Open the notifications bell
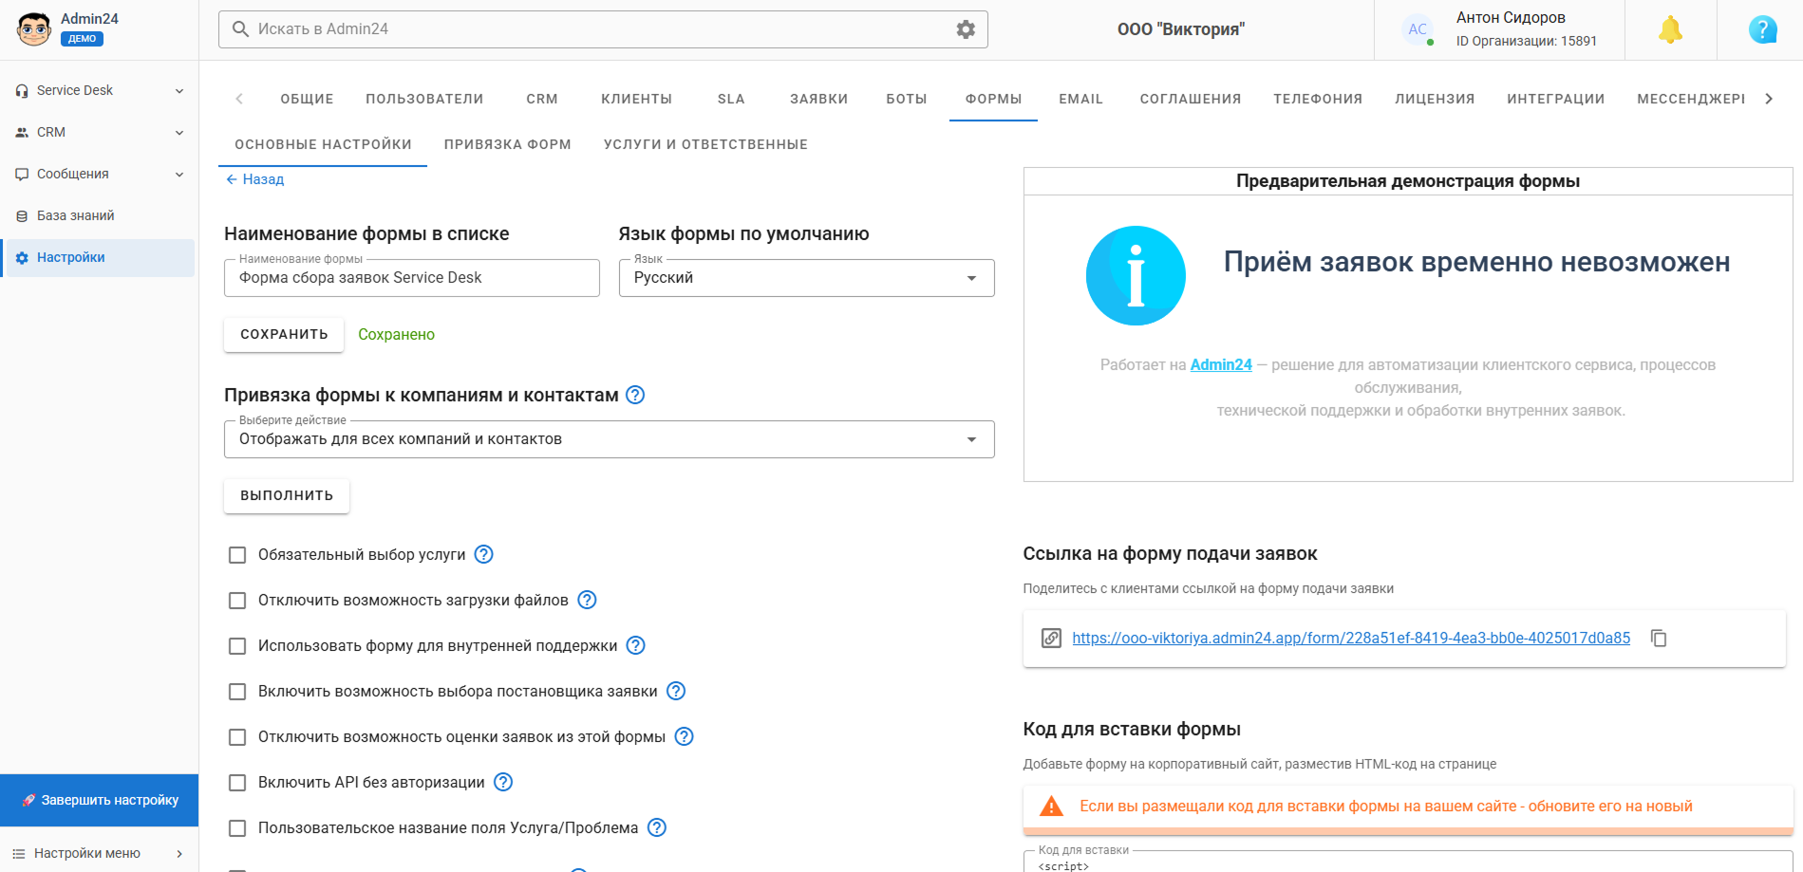1803x872 pixels. [1670, 29]
